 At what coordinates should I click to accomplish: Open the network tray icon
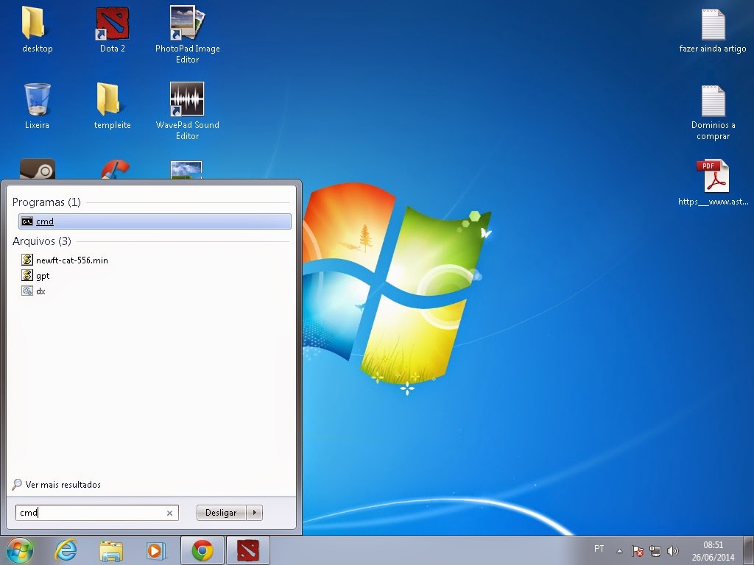[x=655, y=551]
